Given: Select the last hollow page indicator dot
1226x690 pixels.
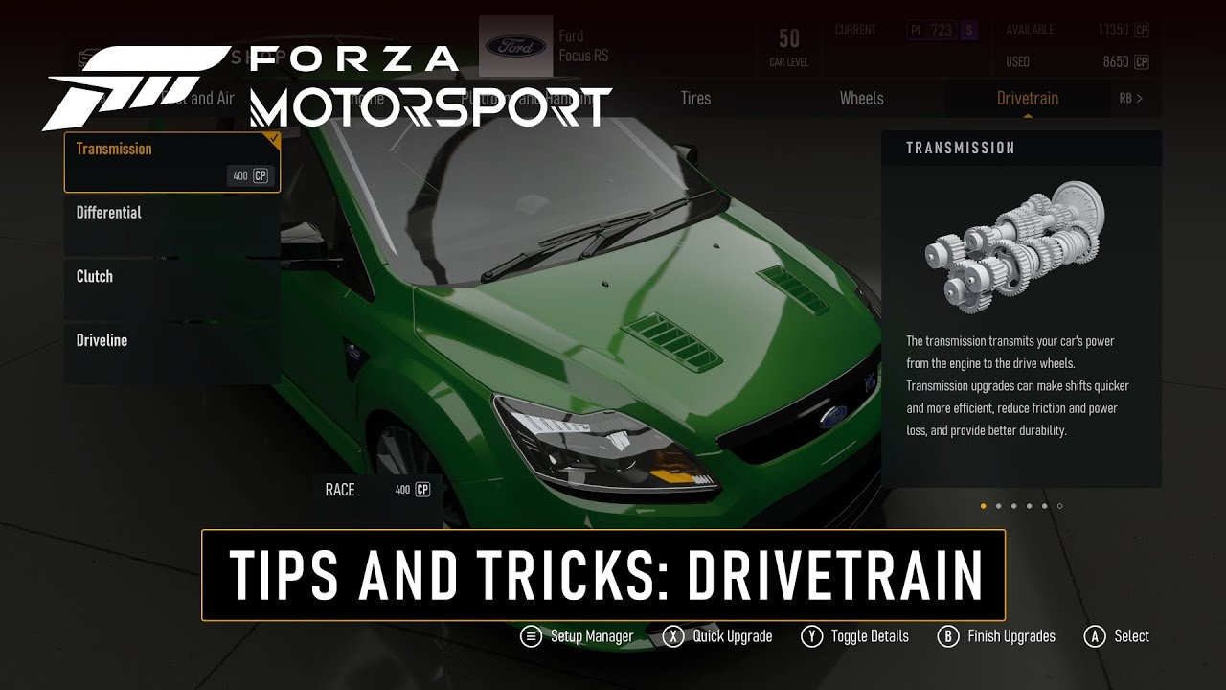Looking at the screenshot, I should pos(1059,506).
